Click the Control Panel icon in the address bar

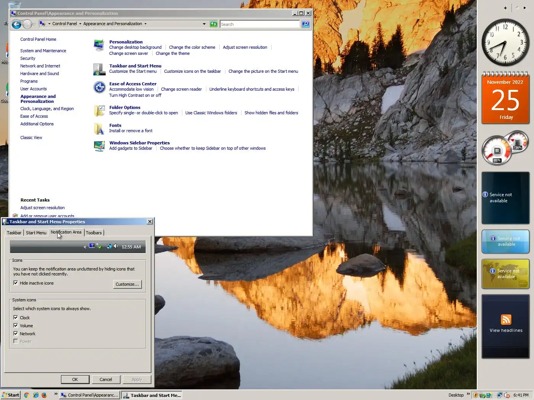click(42, 24)
